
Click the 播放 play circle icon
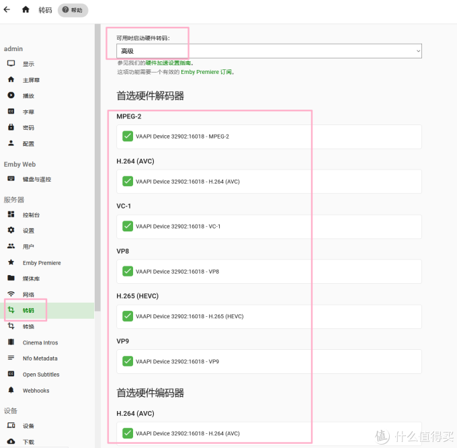point(11,95)
